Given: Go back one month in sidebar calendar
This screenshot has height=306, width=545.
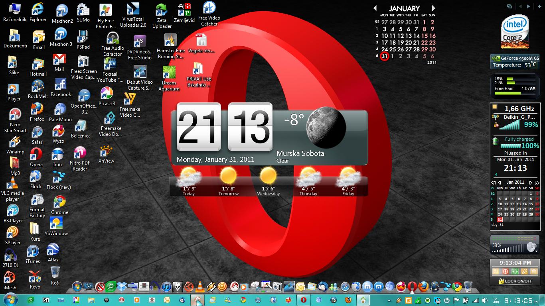Looking at the screenshot, I should 500,182.
